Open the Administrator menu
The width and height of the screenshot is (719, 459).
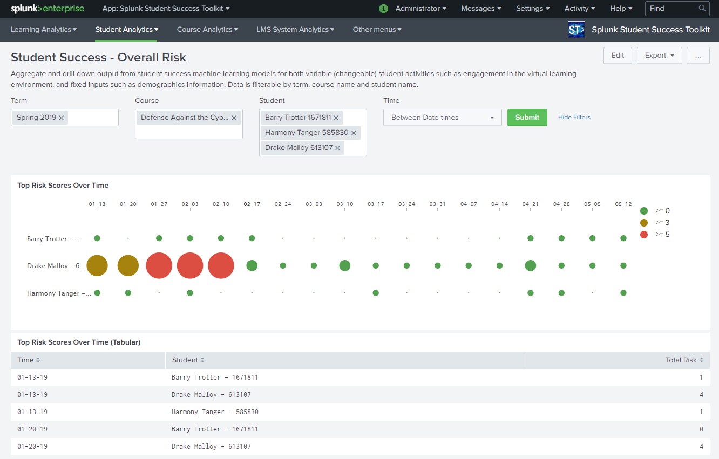421,9
